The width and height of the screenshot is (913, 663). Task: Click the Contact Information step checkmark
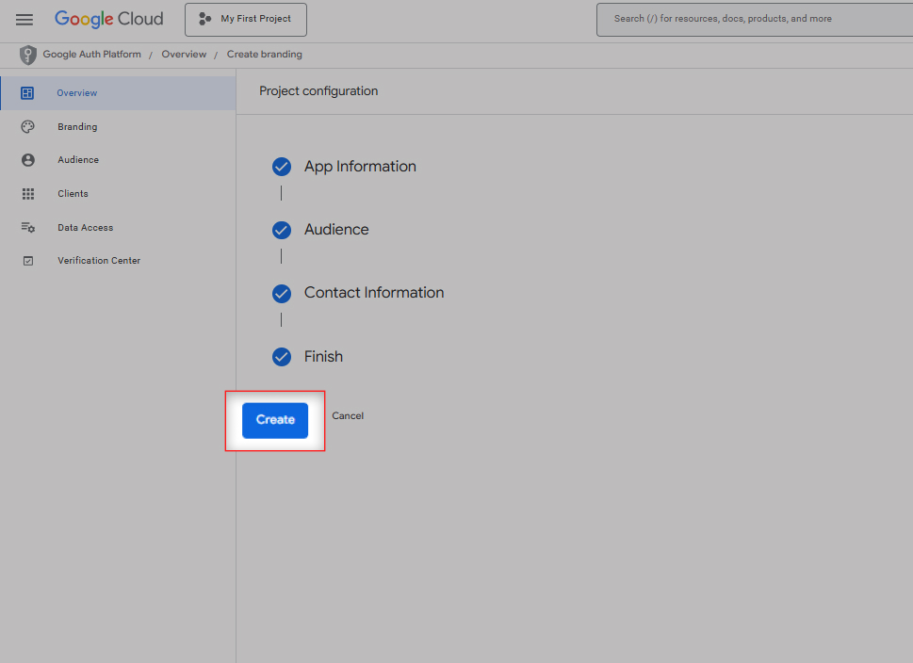click(281, 293)
